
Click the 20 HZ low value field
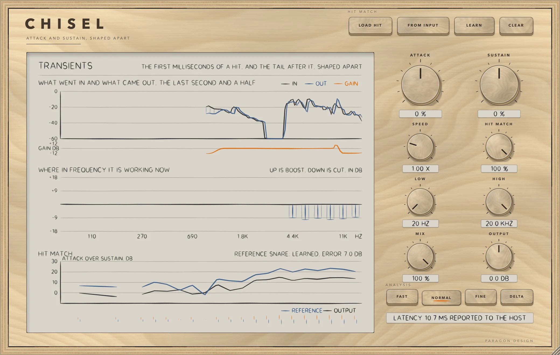click(421, 224)
